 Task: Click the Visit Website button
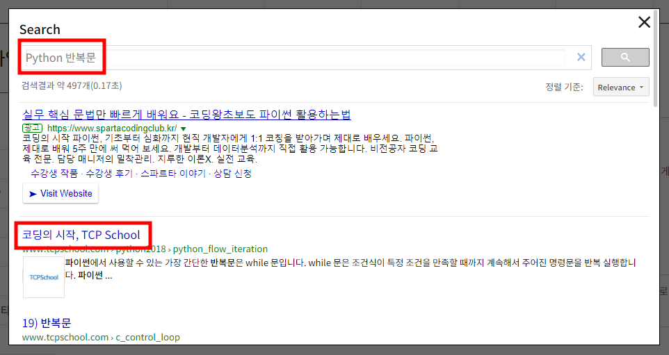pyautogui.click(x=61, y=194)
